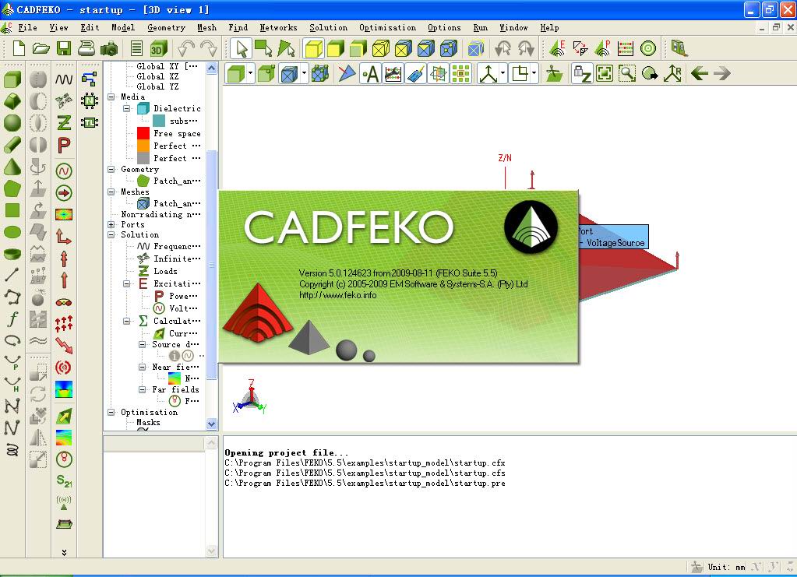The image size is (797, 577).
Task: Click the orange Perfect medium colour swatch
Action: (143, 146)
